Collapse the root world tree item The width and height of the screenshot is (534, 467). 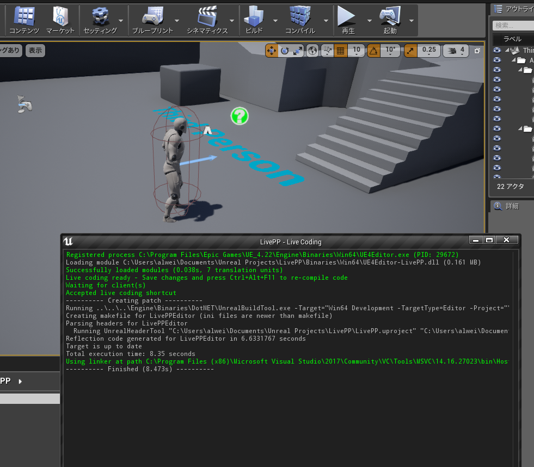[507, 51]
